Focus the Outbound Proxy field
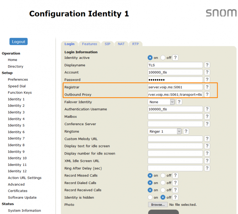 tap(175, 95)
